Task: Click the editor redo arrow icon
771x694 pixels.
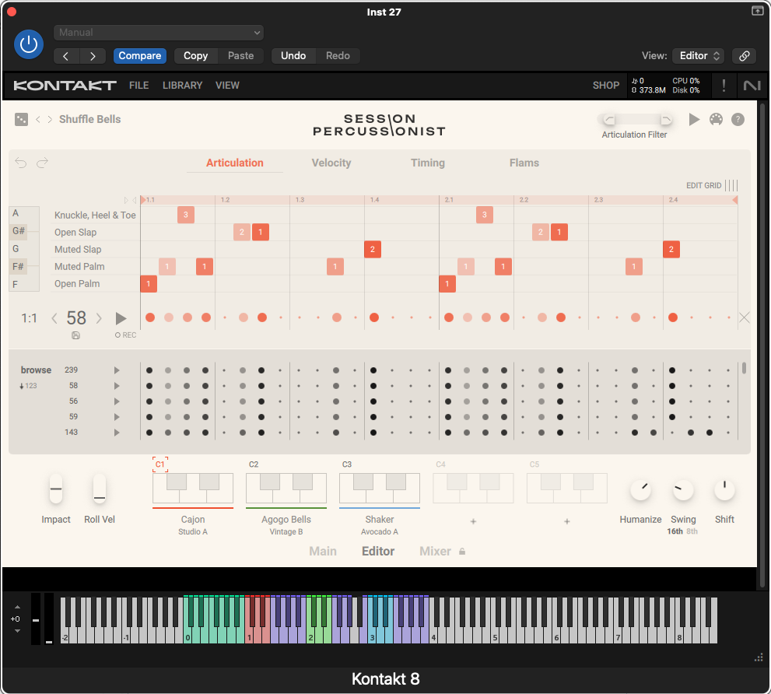Action: 42,163
